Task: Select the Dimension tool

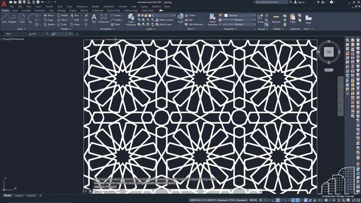Action: (x=104, y=19)
